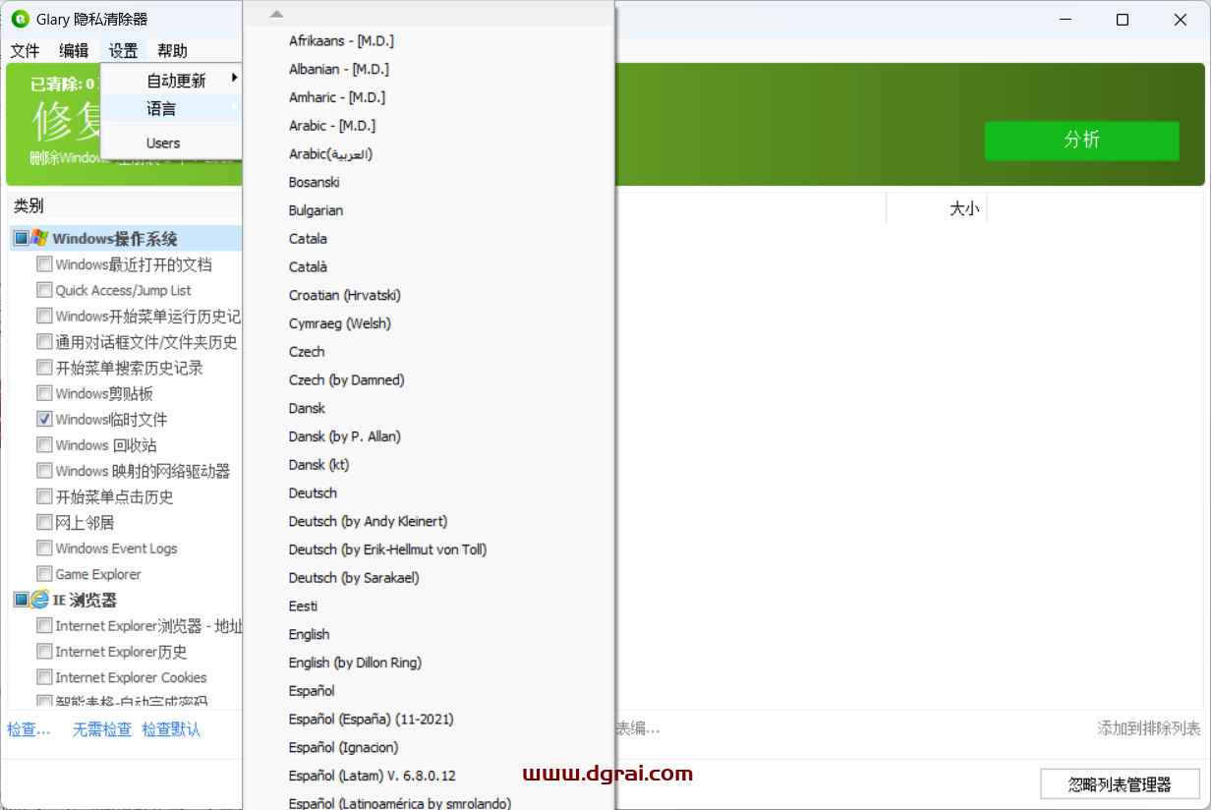Click 检查… link
Screen dimensions: 1211x810
29,729
